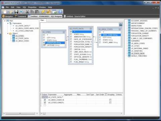Select POPULATION_DENSITY in the tables list

[x=140, y=36]
